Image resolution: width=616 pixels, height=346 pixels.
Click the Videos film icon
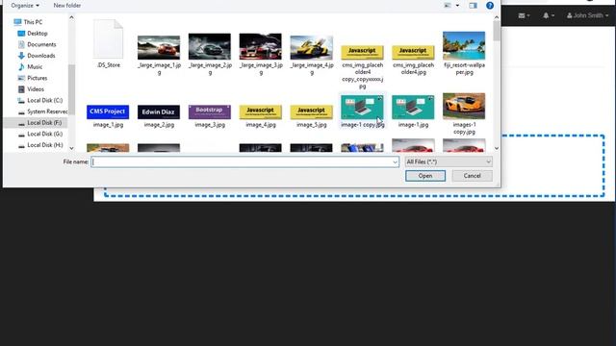tap(21, 89)
